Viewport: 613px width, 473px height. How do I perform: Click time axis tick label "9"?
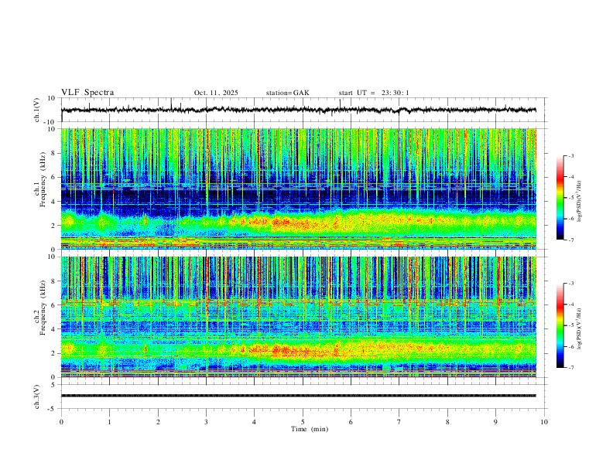click(495, 422)
